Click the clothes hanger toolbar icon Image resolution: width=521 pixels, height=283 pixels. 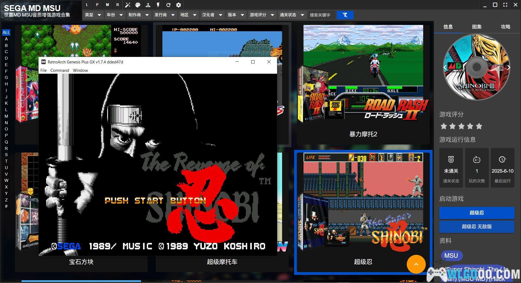148,5
